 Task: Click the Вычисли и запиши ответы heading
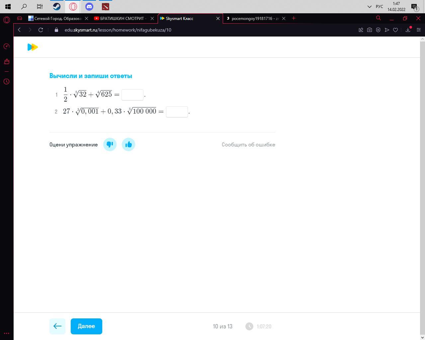click(x=91, y=76)
